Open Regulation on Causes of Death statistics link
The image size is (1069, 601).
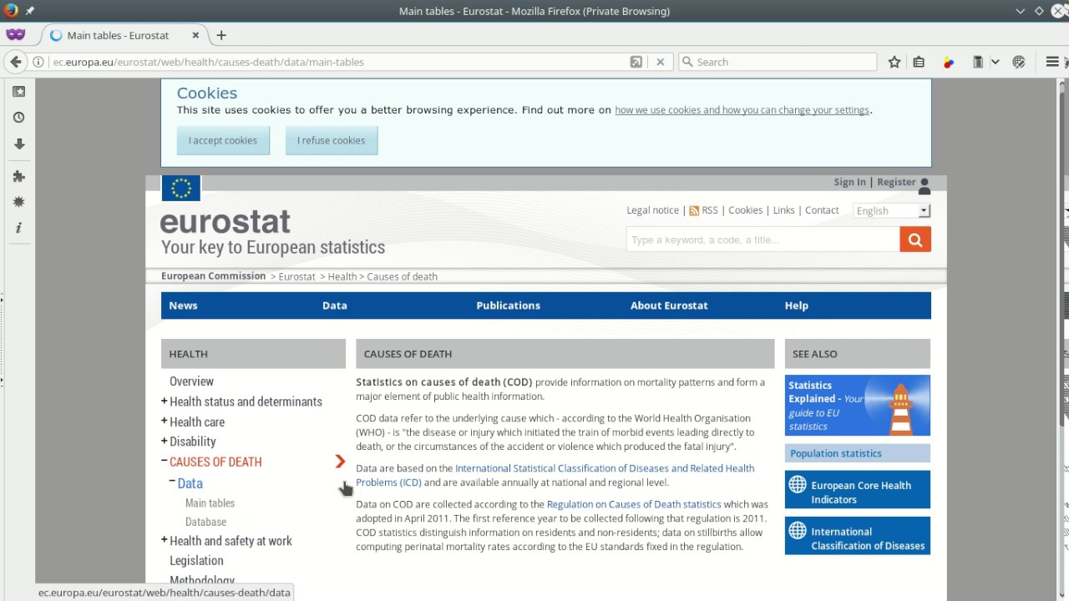pyautogui.click(x=634, y=504)
